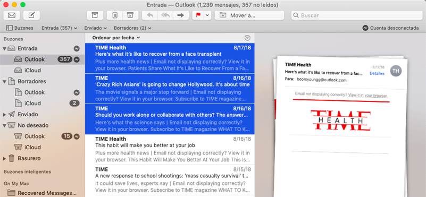Click the No deseado junk bin icon

[x=12, y=125]
